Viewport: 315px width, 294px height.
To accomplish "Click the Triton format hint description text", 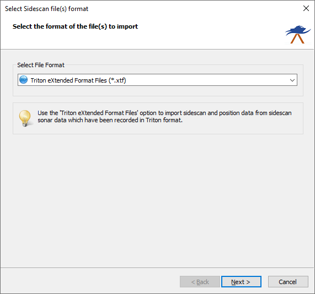I will pos(164,117).
